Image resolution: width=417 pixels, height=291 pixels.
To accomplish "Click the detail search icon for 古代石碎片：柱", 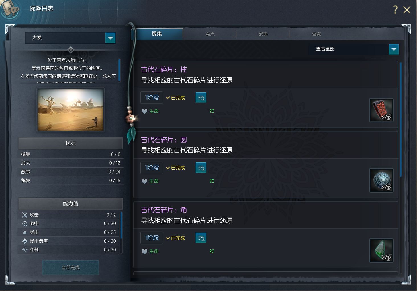I will (x=201, y=98).
